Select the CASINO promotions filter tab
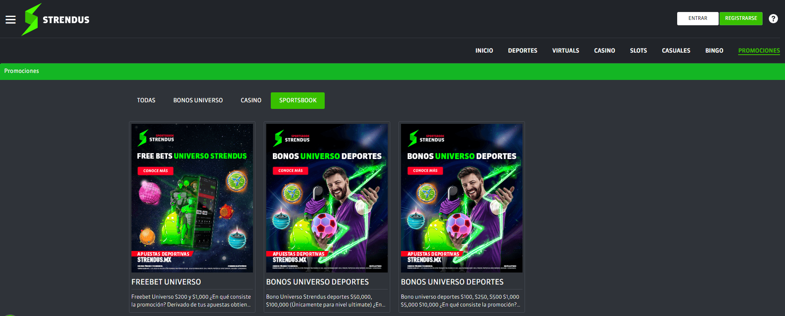The image size is (785, 316). click(x=251, y=101)
